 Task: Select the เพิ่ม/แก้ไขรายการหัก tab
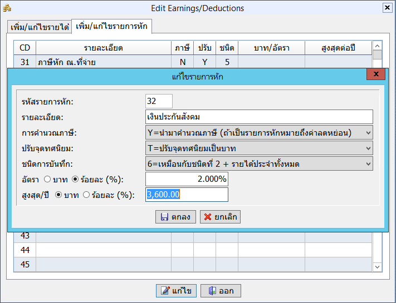pos(112,26)
